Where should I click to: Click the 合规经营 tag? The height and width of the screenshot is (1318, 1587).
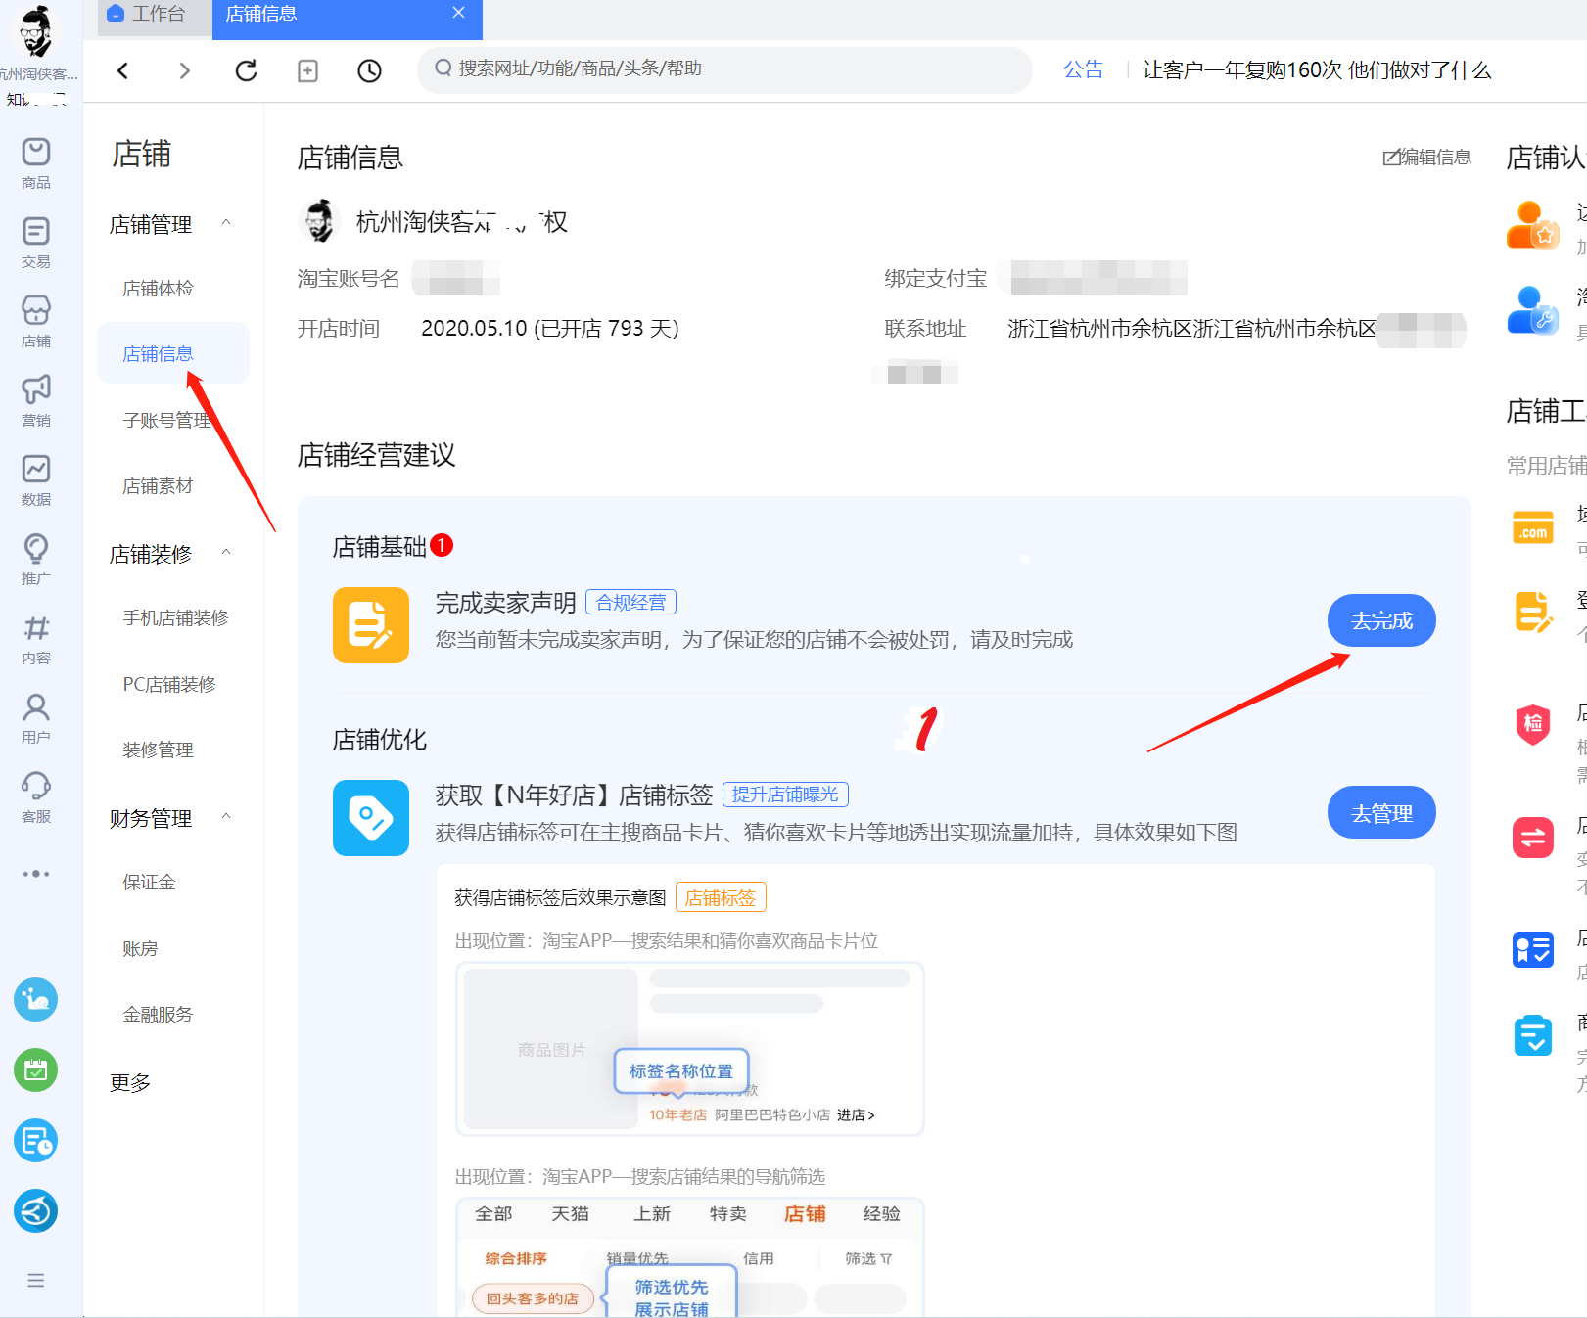pyautogui.click(x=630, y=602)
